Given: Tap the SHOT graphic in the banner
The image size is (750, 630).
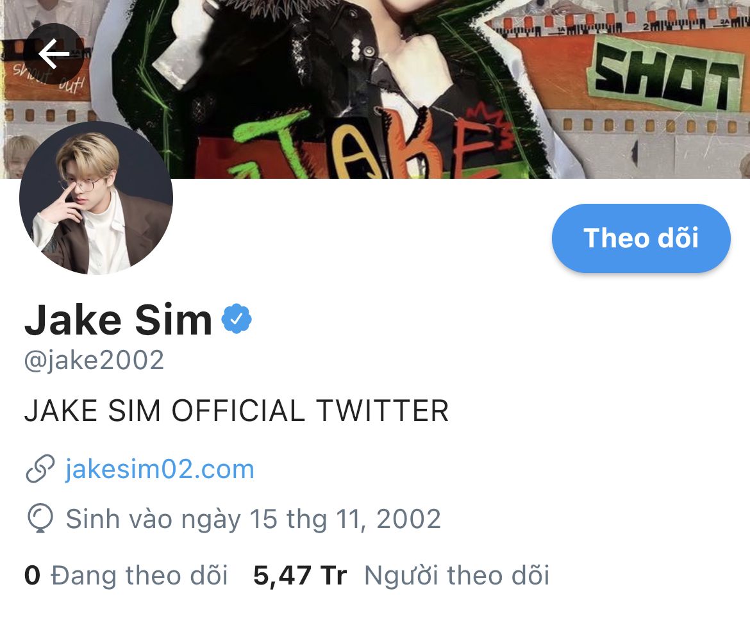Looking at the screenshot, I should (x=665, y=76).
